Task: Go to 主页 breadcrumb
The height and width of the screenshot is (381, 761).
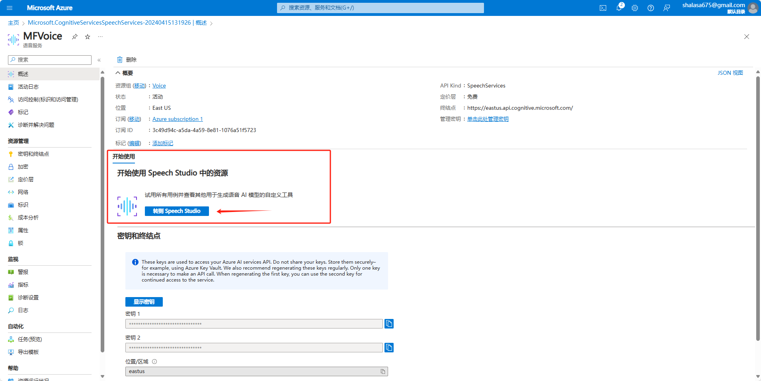Action: (14, 23)
